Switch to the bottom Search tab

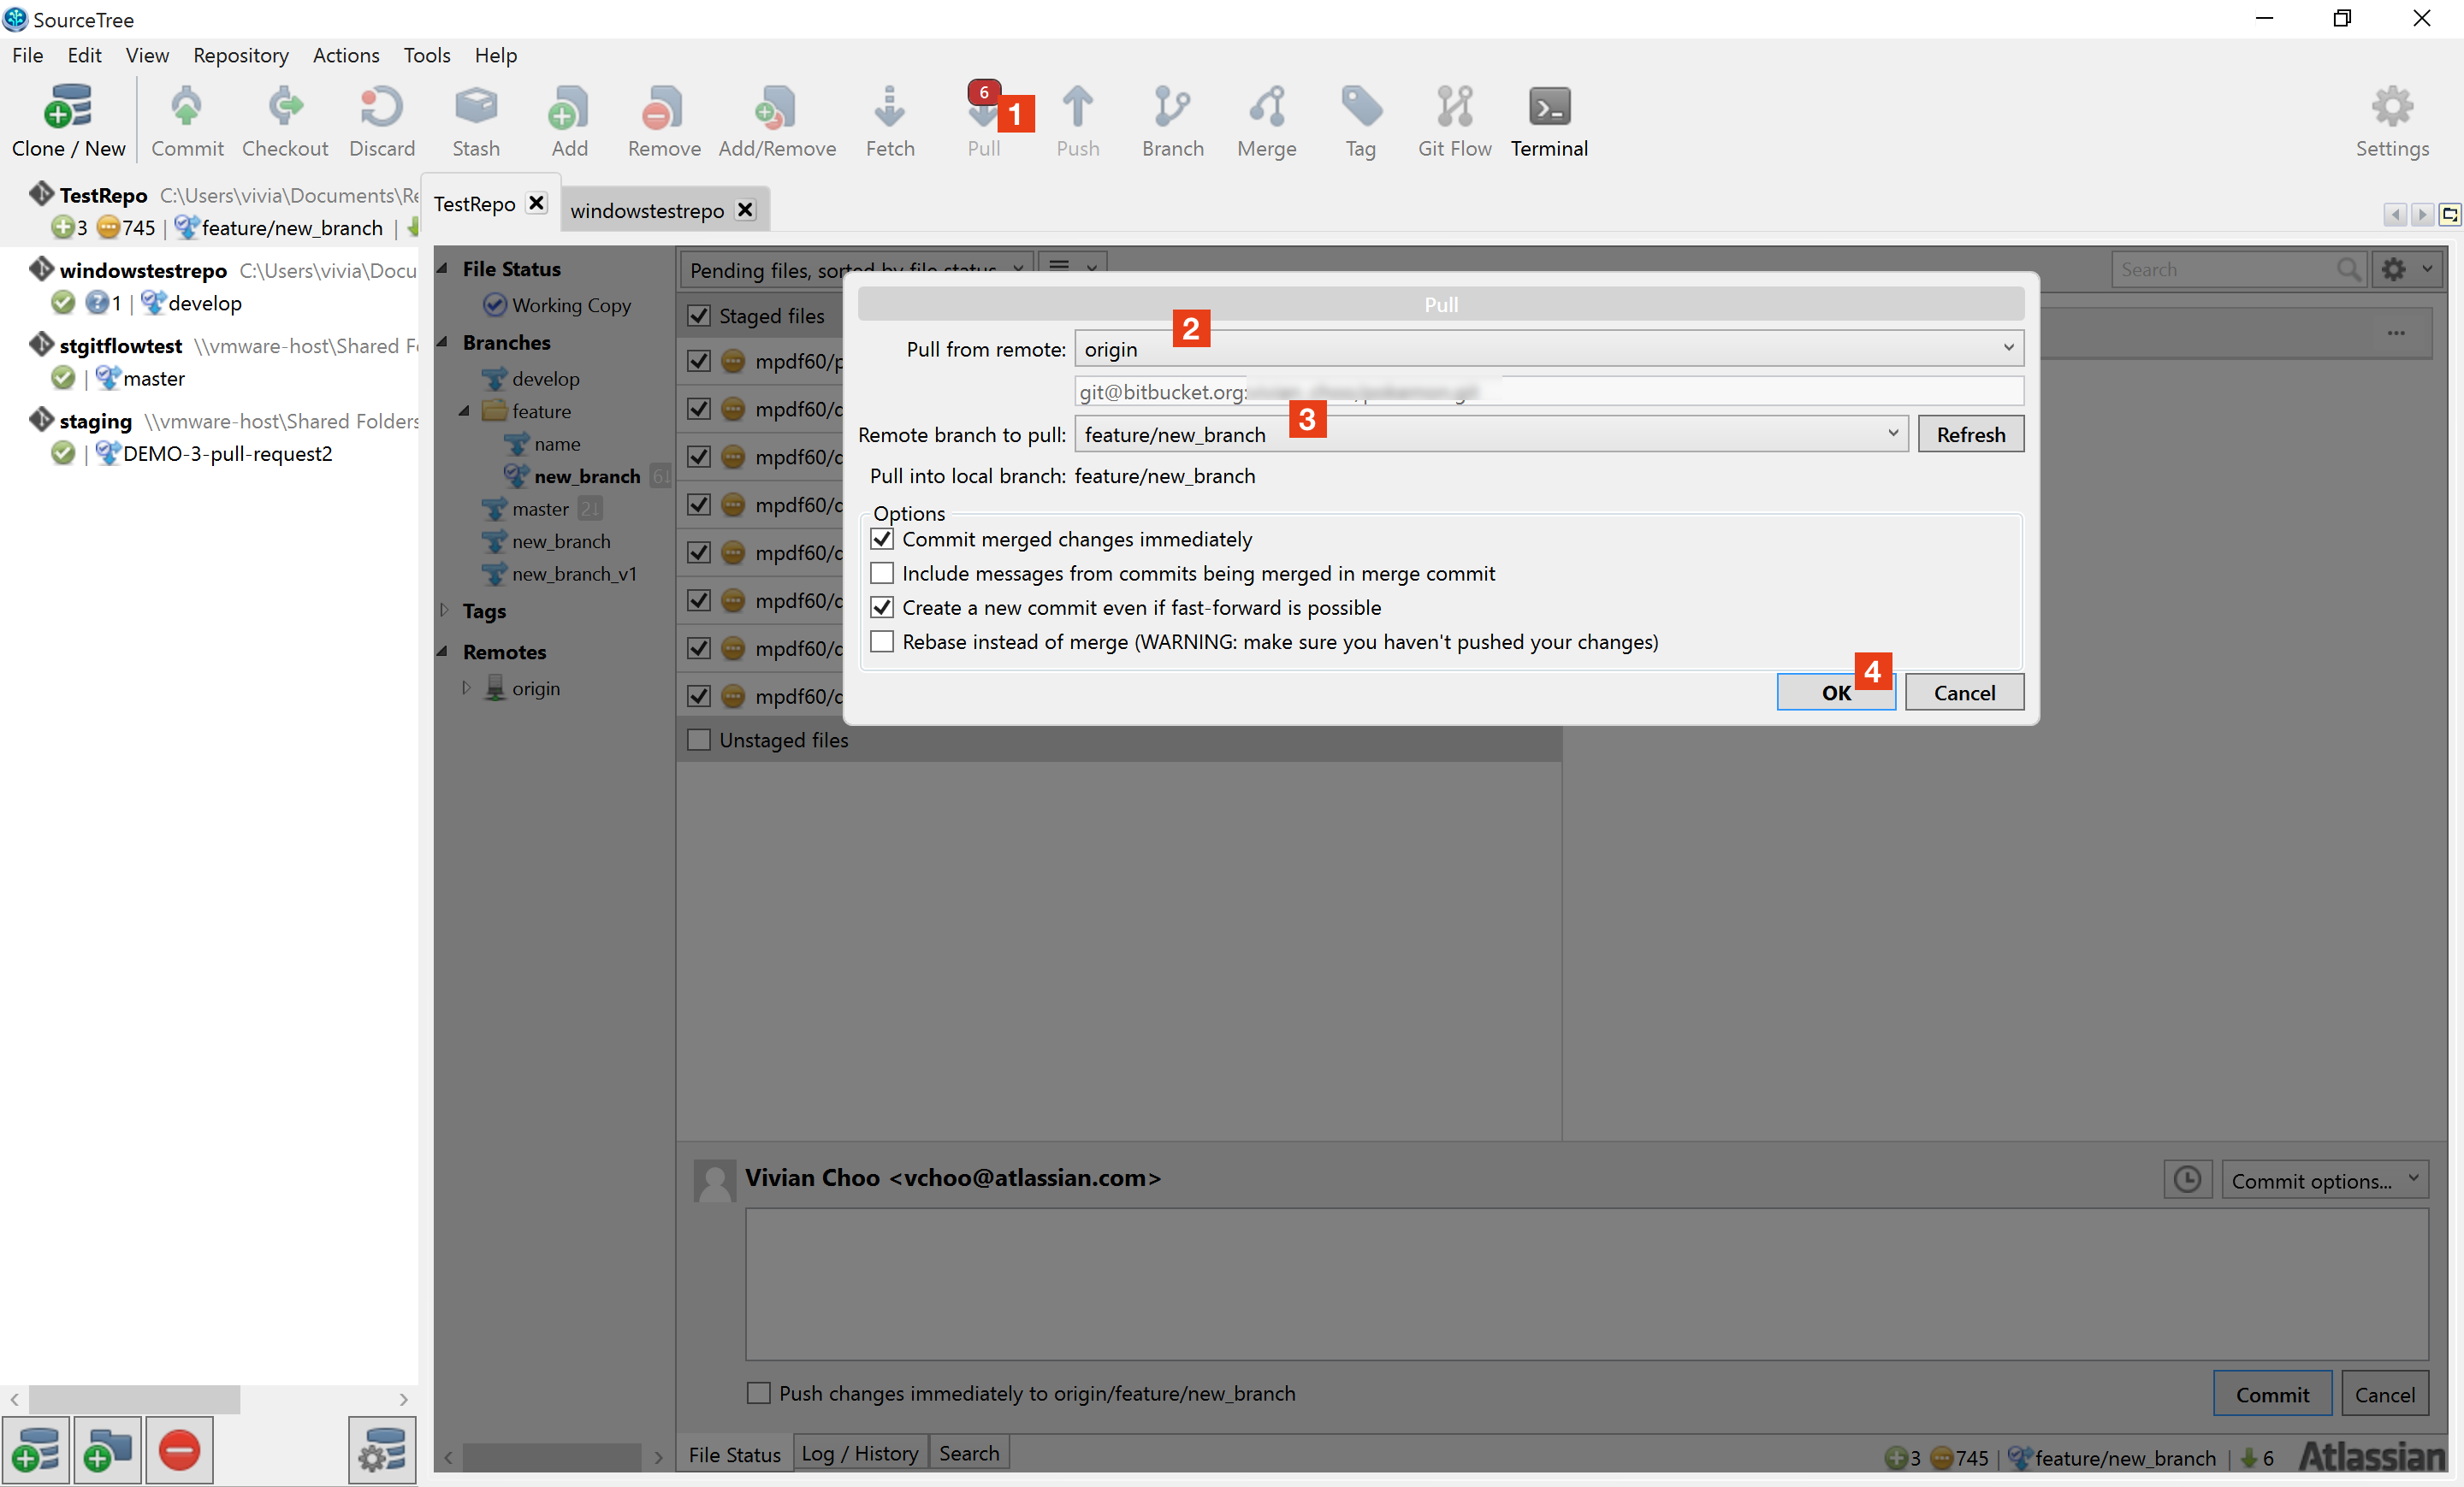969,1453
